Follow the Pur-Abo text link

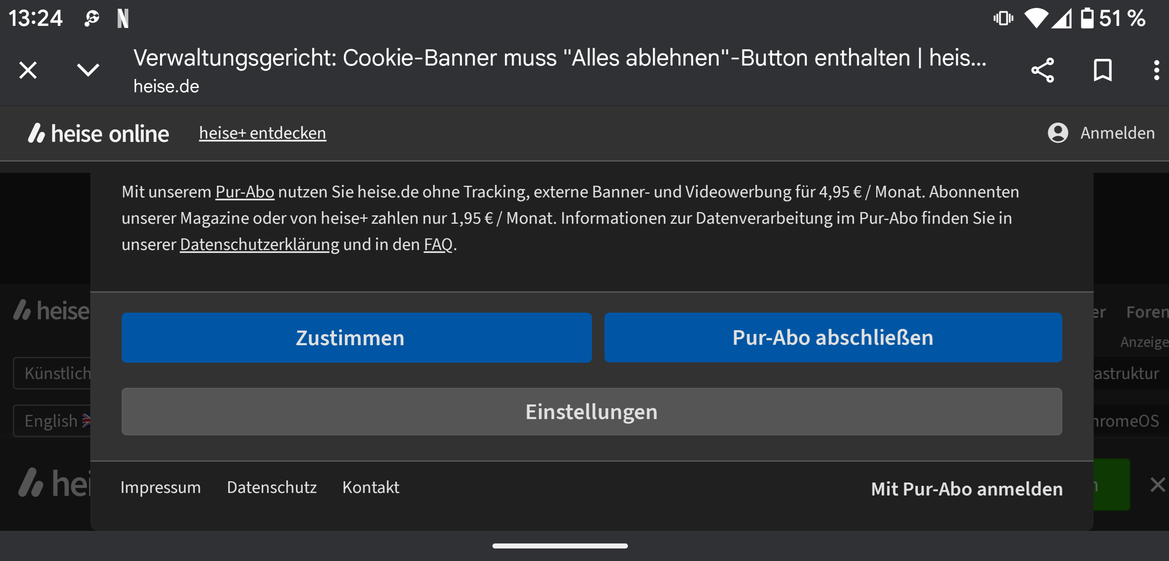(245, 192)
